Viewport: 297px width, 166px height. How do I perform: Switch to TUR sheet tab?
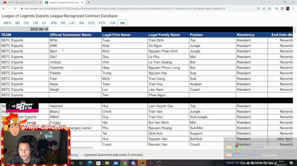112,23
